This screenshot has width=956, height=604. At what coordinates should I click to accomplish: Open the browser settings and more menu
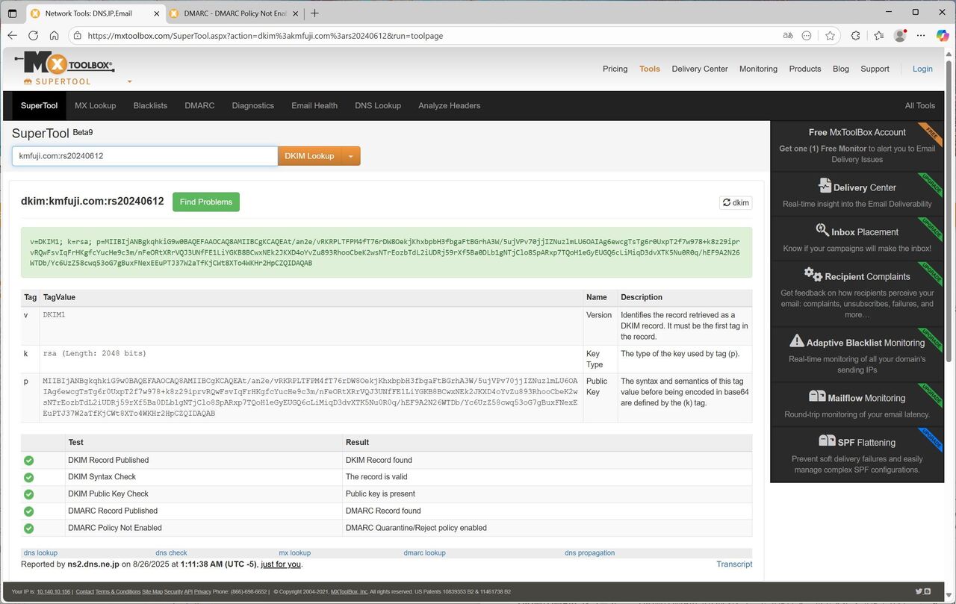coord(921,35)
